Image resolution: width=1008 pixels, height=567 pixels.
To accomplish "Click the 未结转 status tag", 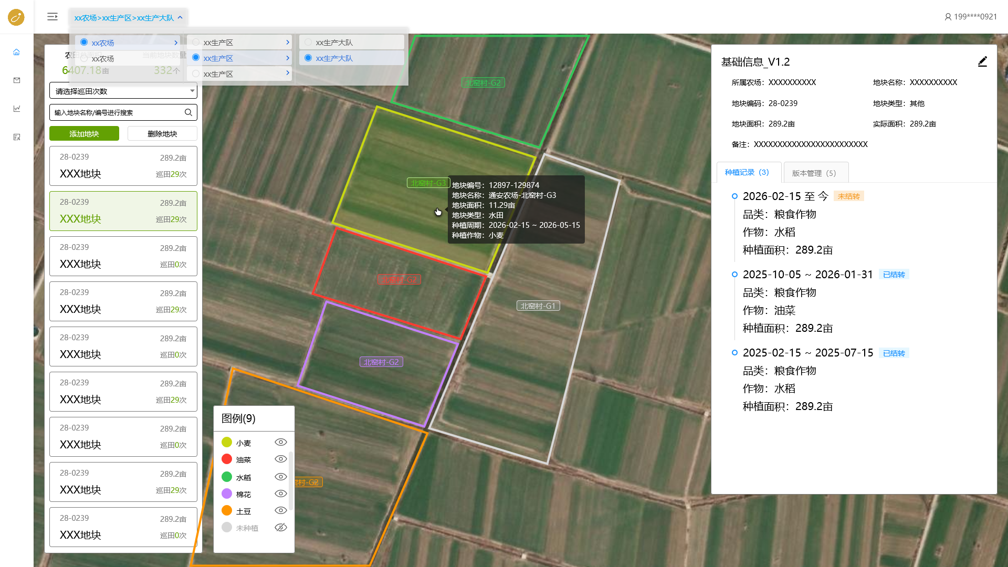I will point(849,196).
